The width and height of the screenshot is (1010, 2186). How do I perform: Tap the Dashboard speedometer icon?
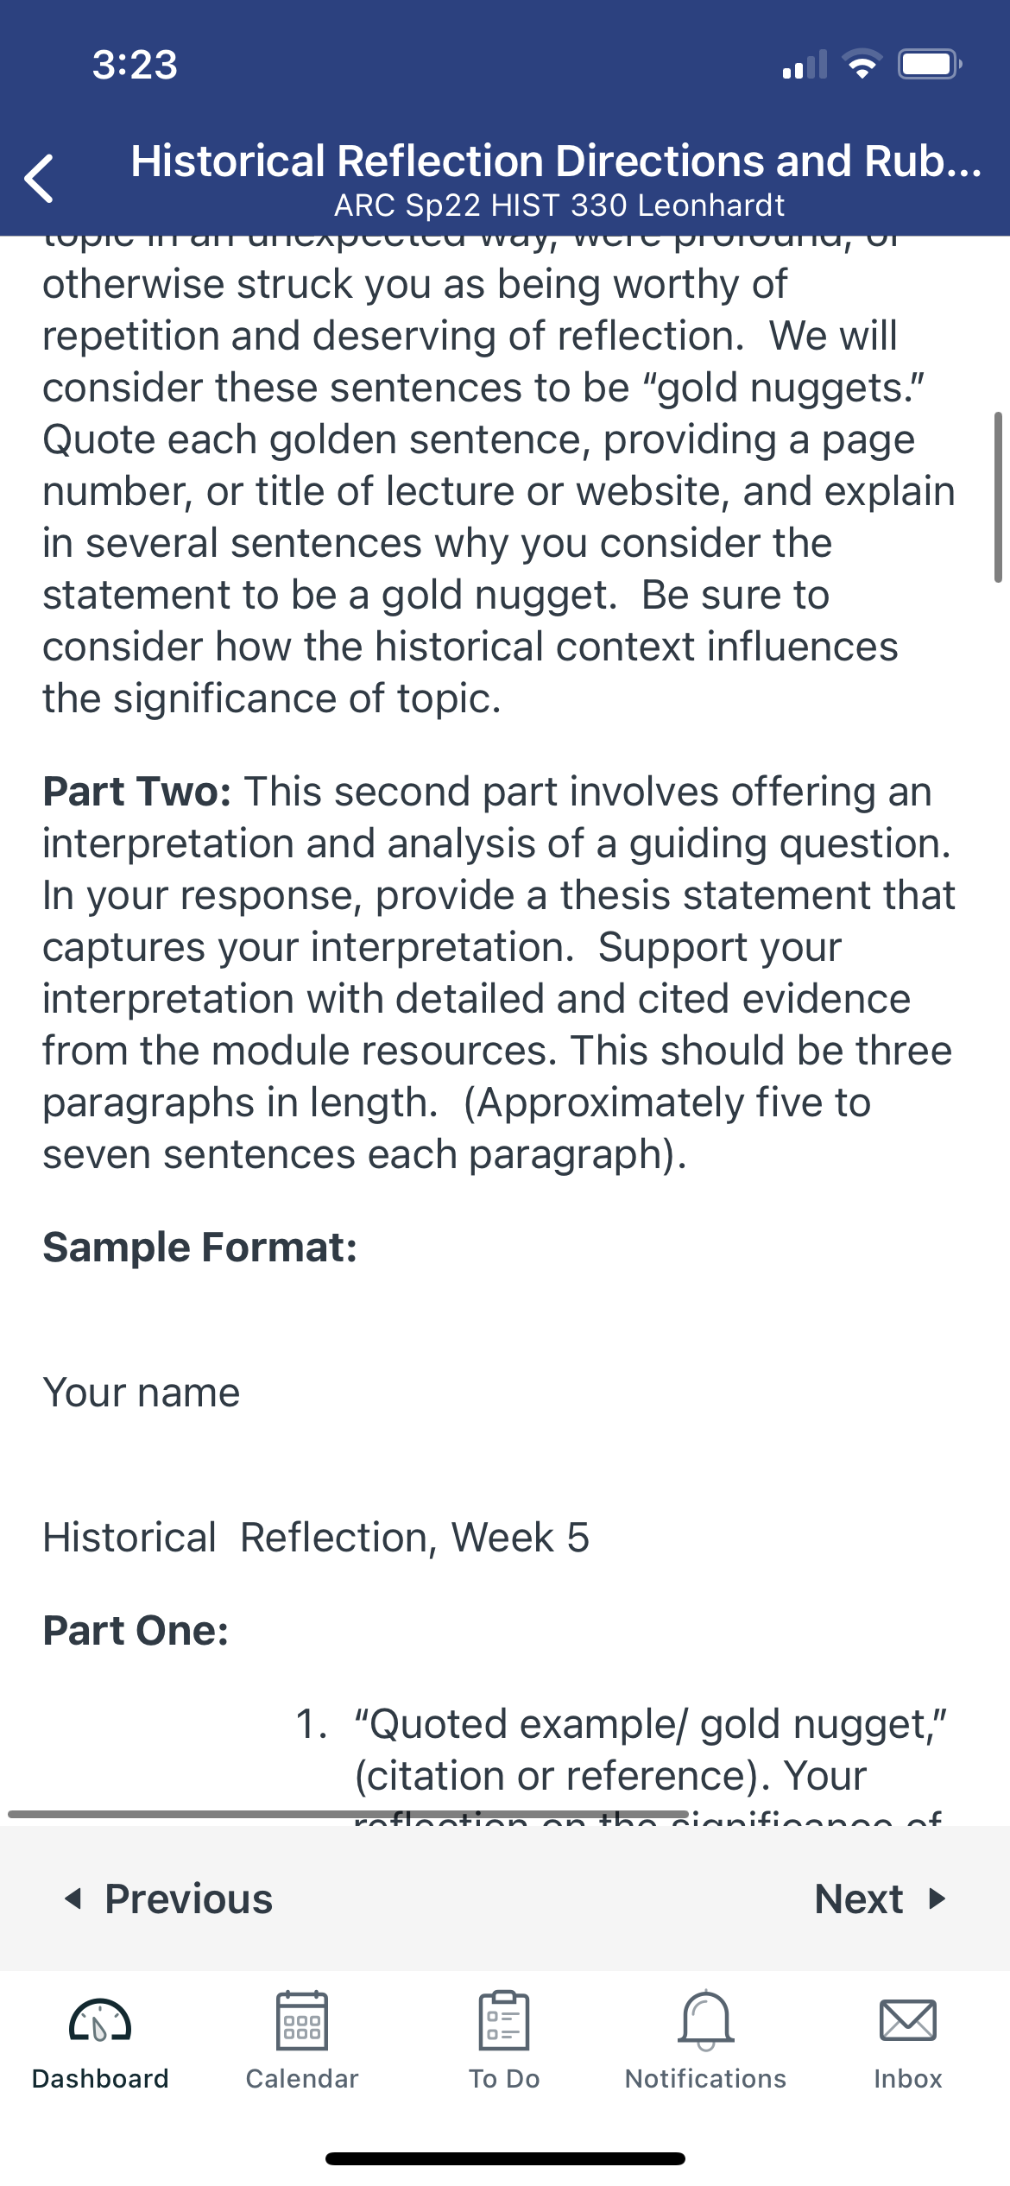tap(100, 2021)
